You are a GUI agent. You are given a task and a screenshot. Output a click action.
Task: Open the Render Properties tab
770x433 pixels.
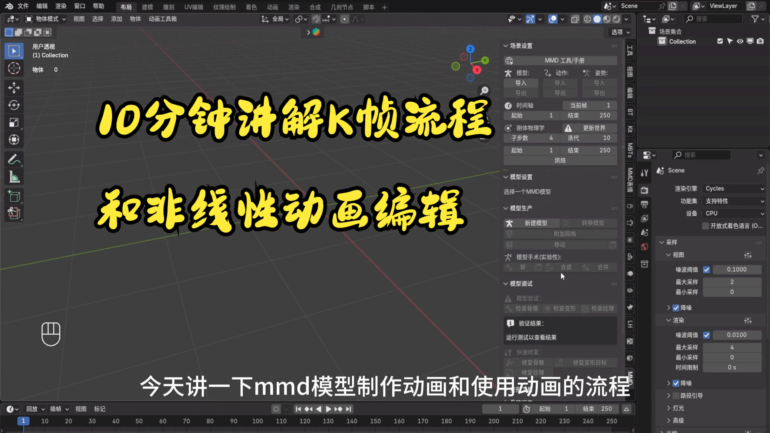pos(645,190)
